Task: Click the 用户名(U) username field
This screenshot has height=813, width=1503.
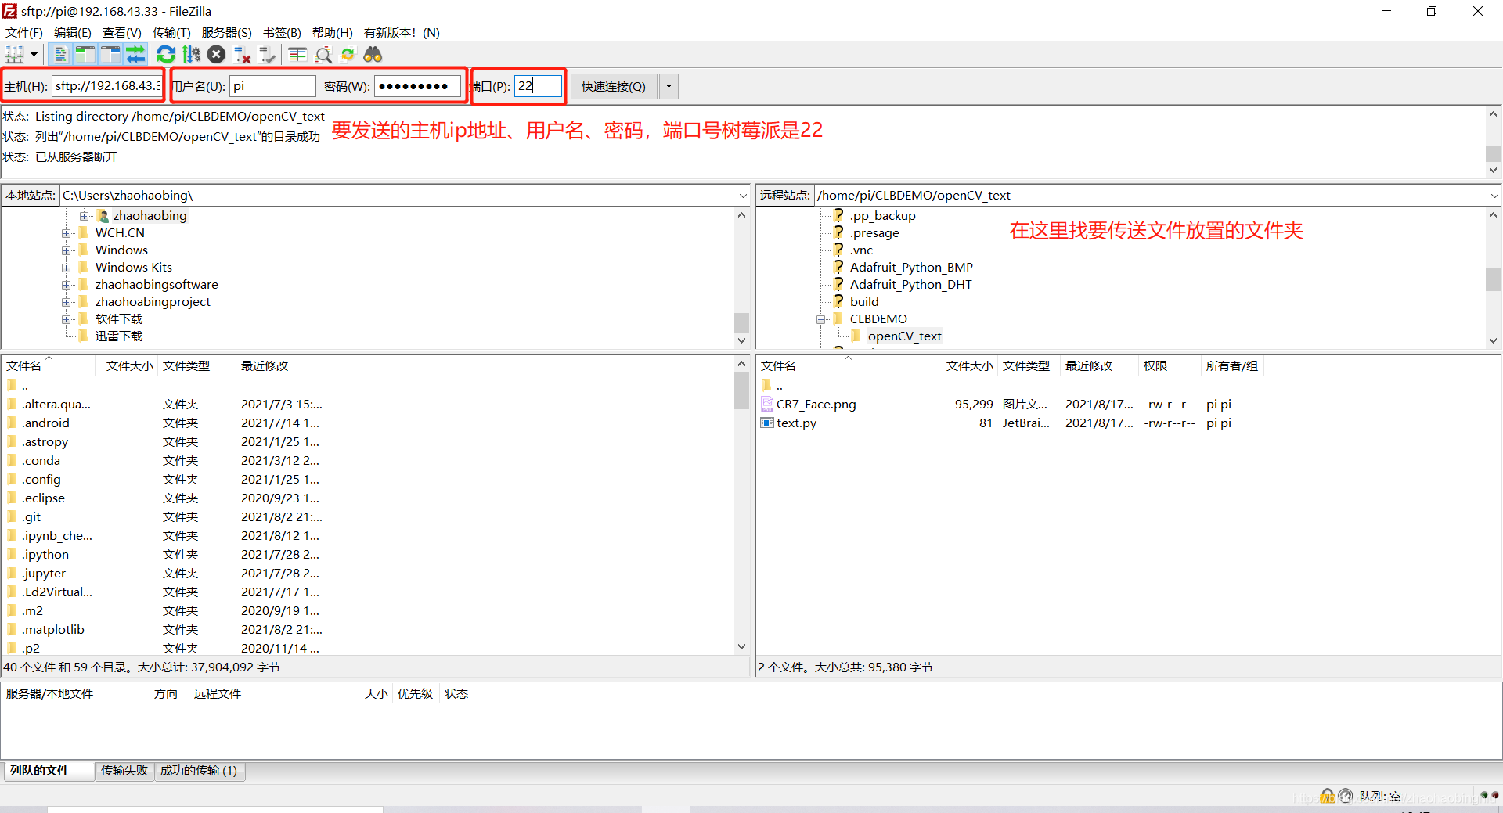Action: pyautogui.click(x=272, y=86)
